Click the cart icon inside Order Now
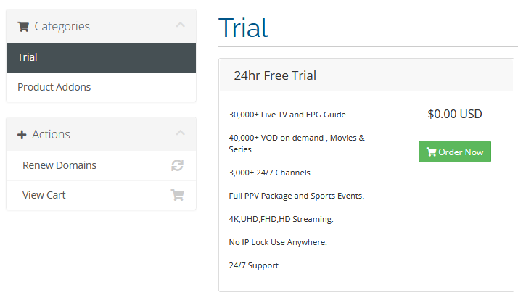The height and width of the screenshot is (298, 518). pos(431,152)
